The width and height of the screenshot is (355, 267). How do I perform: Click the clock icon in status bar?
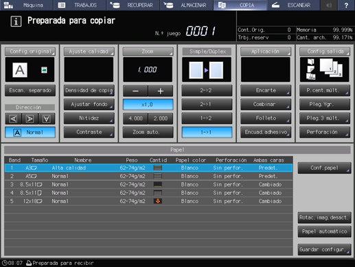pos(5,263)
